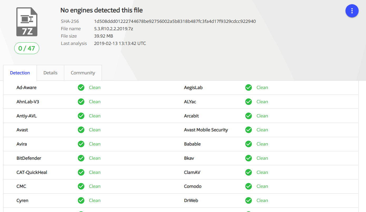Viewport: 366px width, 212px height.
Task: Click the AhnLab-V3 engine name
Action: 28,102
